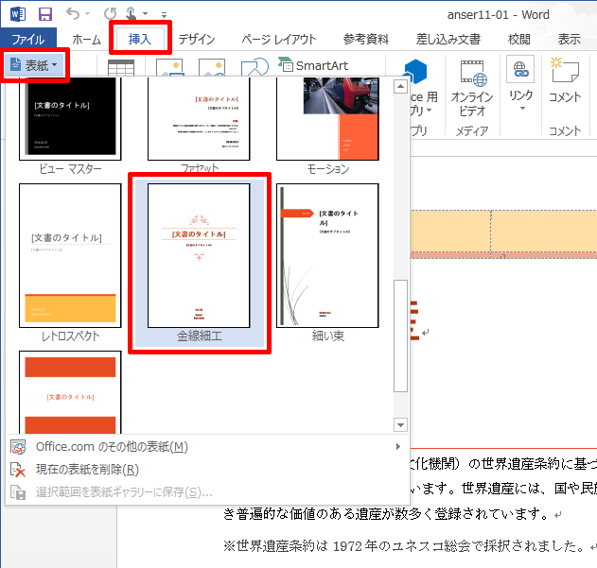This screenshot has width=597, height=568.
Task: Select the 金線細工 cover page
Action: click(199, 263)
